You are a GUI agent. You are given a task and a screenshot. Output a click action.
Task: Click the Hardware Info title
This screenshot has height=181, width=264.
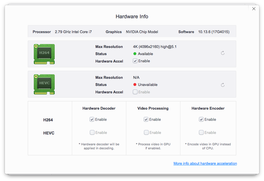pyautogui.click(x=132, y=17)
